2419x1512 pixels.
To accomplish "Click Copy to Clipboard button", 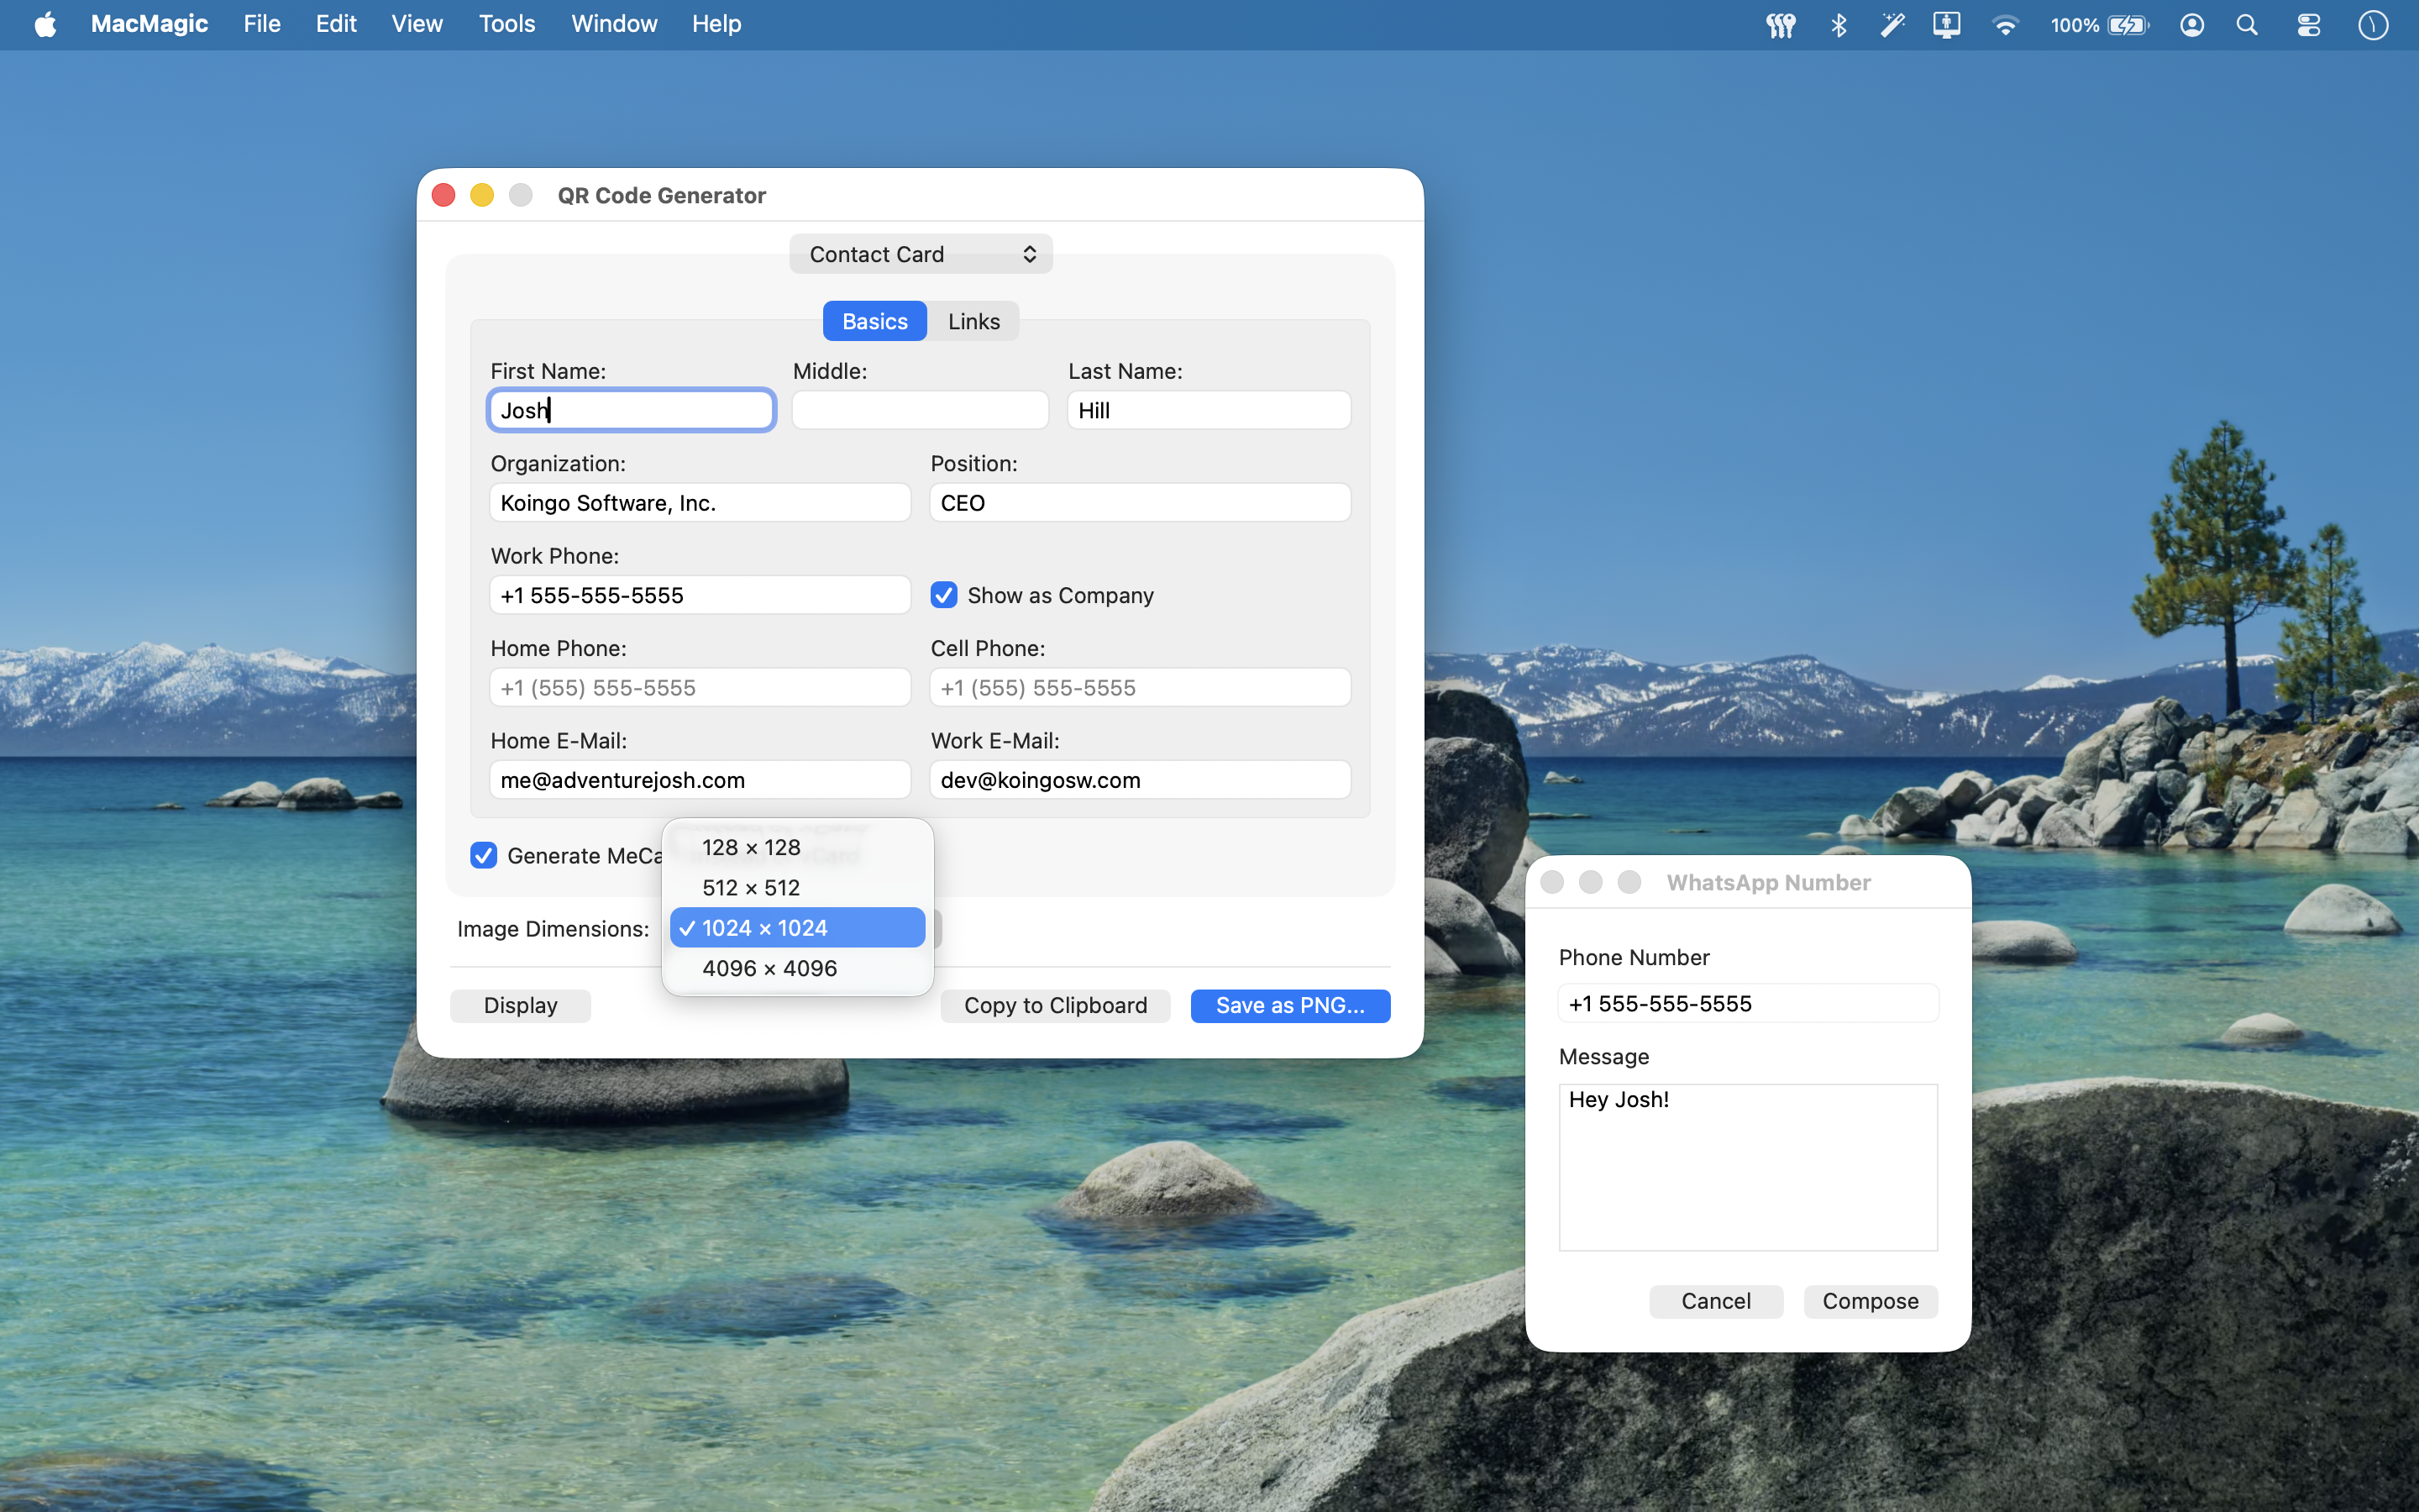I will (1055, 1005).
